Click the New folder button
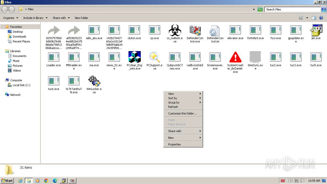 (81, 18)
